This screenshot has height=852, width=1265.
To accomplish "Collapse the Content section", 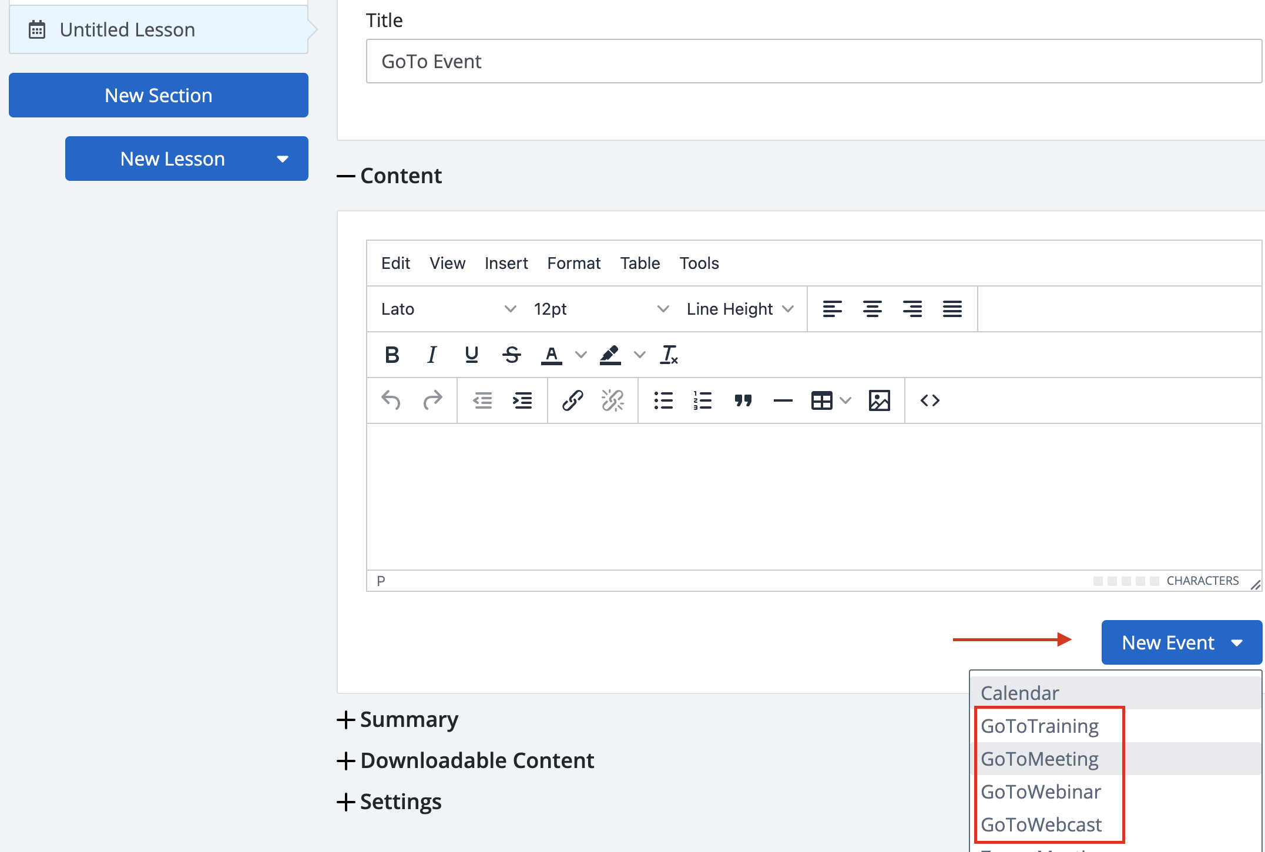I will tap(390, 176).
